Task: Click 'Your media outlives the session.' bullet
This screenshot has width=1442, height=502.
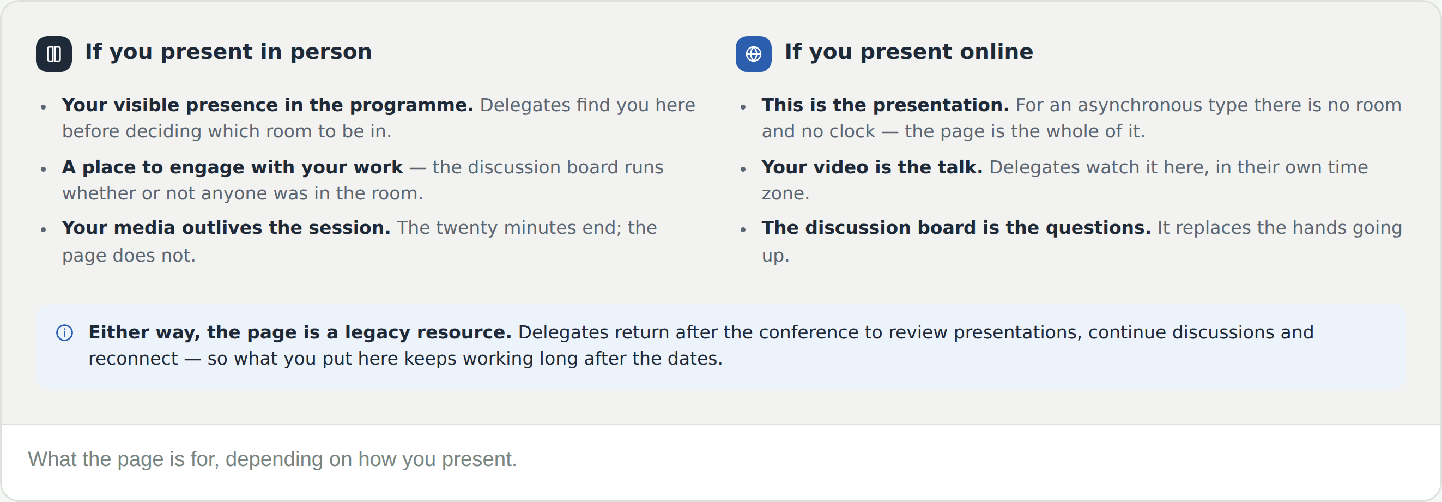Action: 226,227
